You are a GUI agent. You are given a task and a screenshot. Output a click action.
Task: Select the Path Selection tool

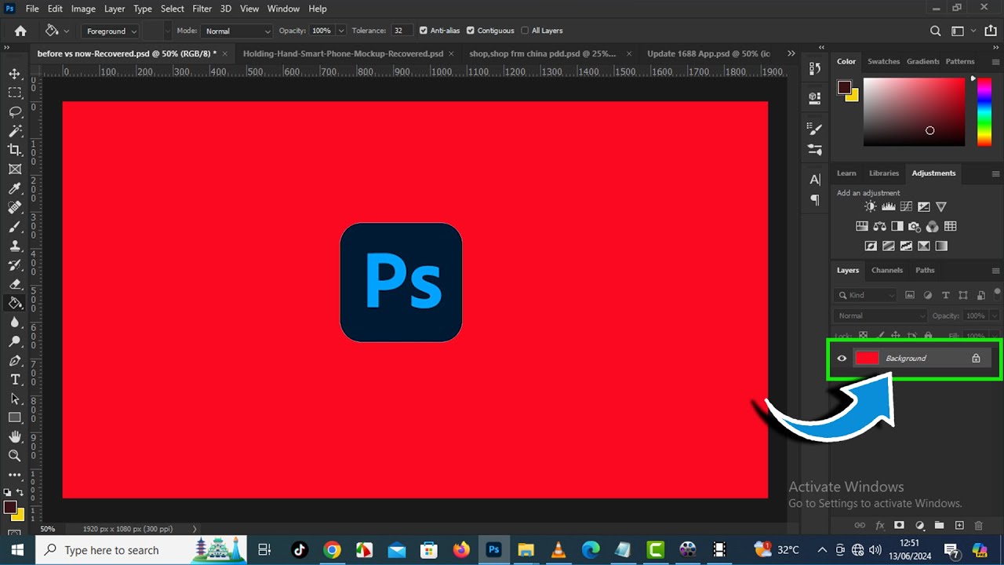[x=14, y=399]
